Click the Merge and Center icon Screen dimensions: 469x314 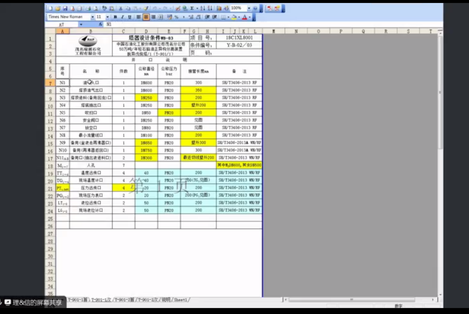(x=160, y=17)
